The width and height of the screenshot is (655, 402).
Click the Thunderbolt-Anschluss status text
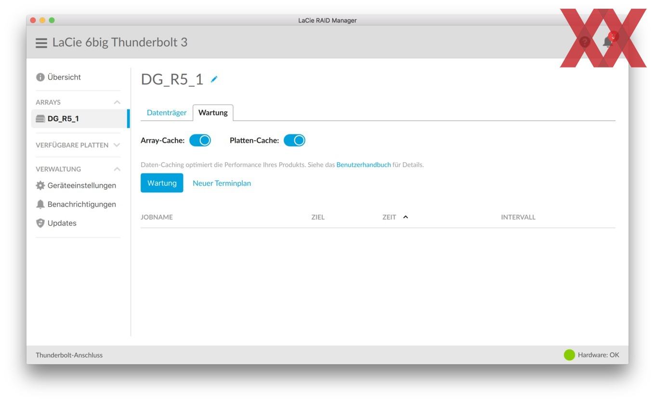(x=69, y=355)
